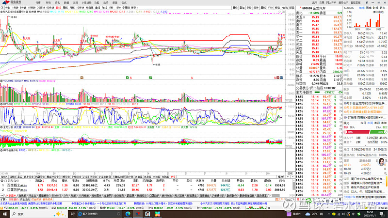Open the 多周期 period option
The height and width of the screenshot is (218, 388).
(126, 8)
